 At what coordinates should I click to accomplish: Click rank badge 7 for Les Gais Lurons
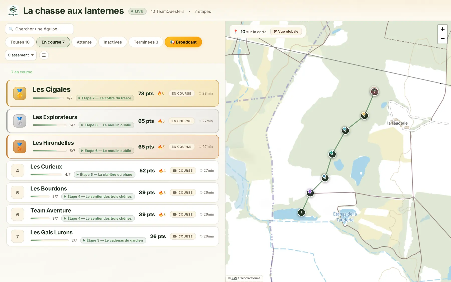(18, 236)
